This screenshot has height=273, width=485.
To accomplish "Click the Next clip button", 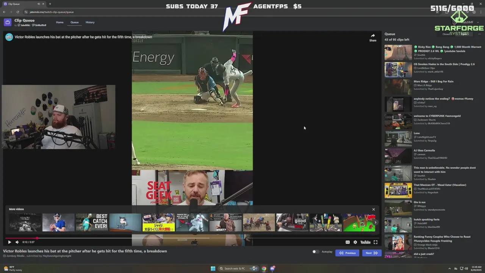I will pos(371,253).
